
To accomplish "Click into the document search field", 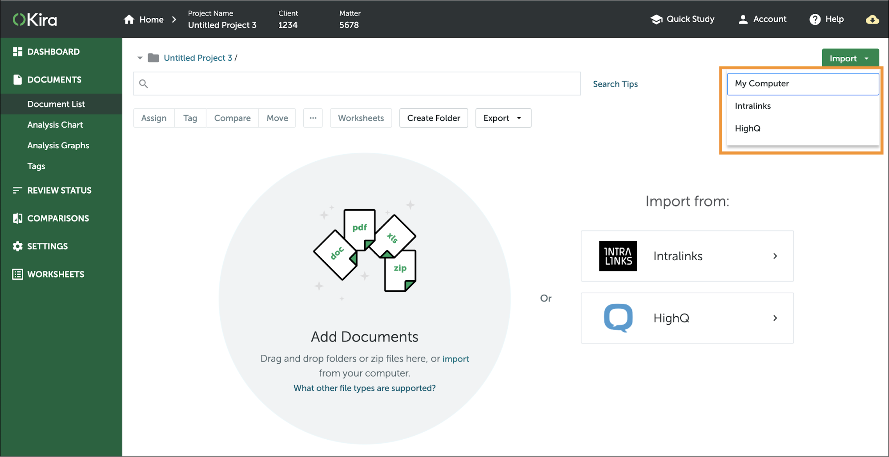I will [x=357, y=83].
